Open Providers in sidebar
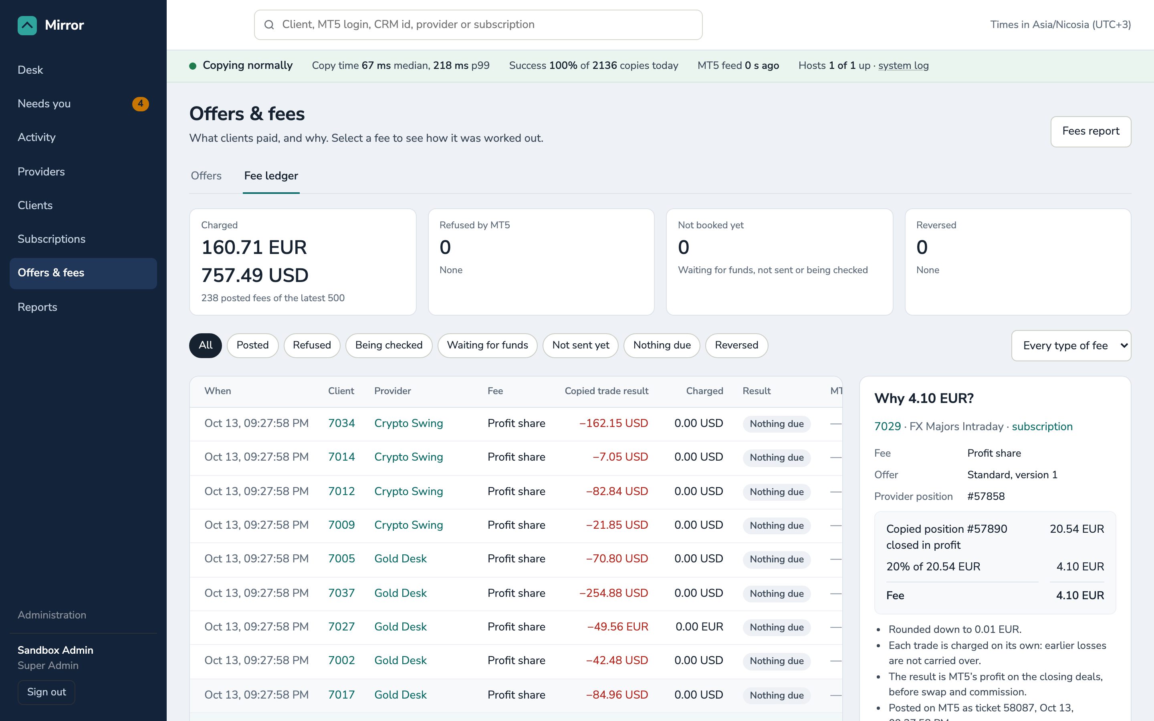Image resolution: width=1154 pixels, height=721 pixels. pos(83,172)
